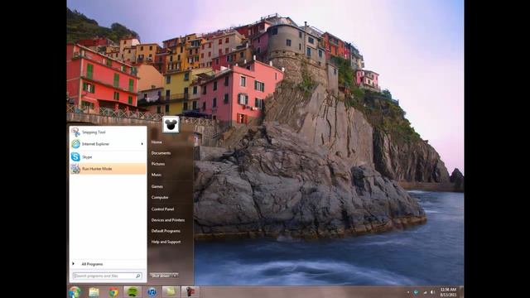The width and height of the screenshot is (530, 298).
Task: Click the taskbar clock and date
Action: 448,292
